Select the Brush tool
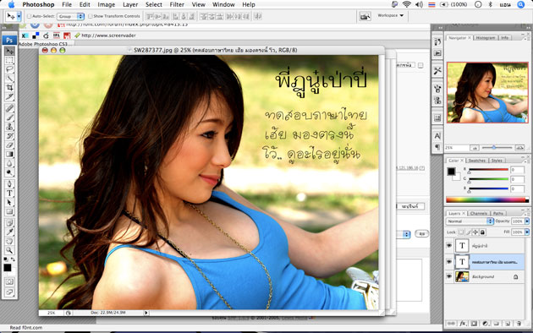This screenshot has width=533, height=333. (x=9, y=117)
